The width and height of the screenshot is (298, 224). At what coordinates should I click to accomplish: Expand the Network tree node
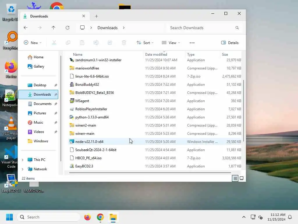coord(23,169)
